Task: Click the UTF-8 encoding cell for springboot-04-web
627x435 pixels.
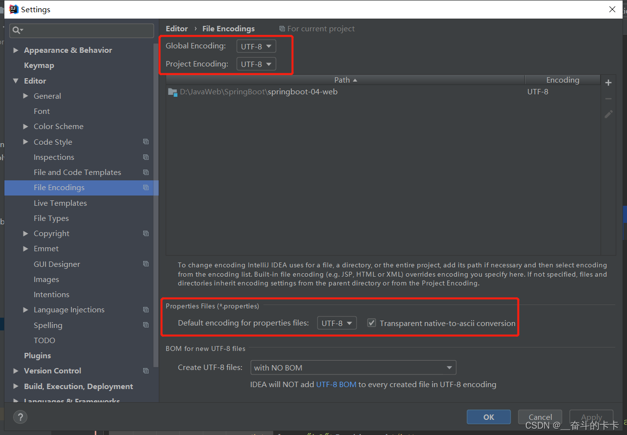Action: coord(538,92)
